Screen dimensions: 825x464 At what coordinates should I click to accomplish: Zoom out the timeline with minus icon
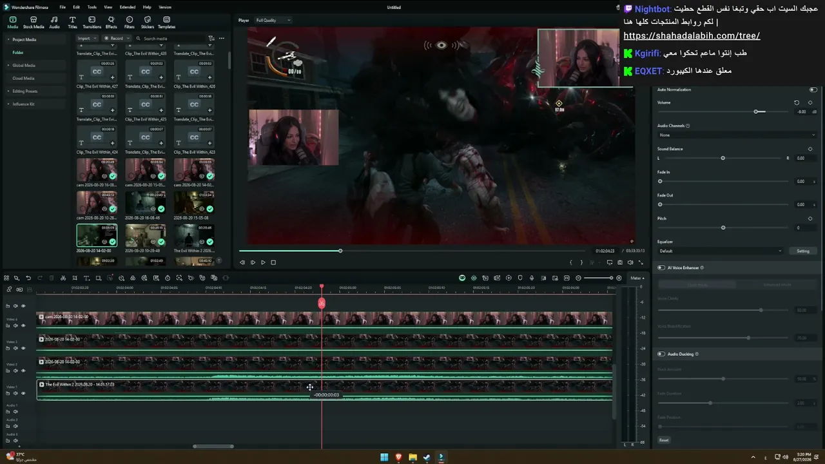(578, 278)
